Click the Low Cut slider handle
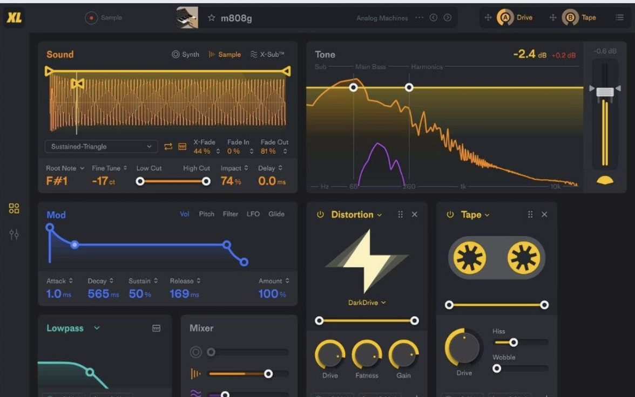635x397 pixels. pos(140,181)
